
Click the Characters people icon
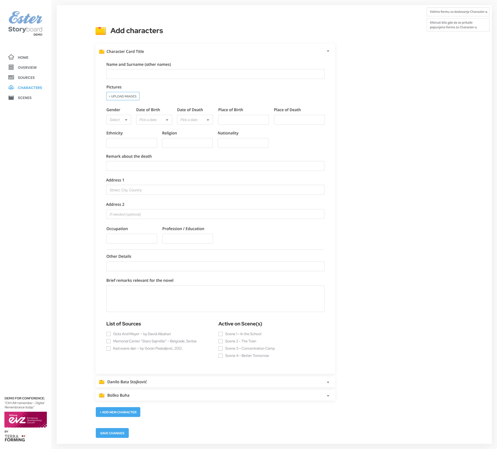click(11, 87)
